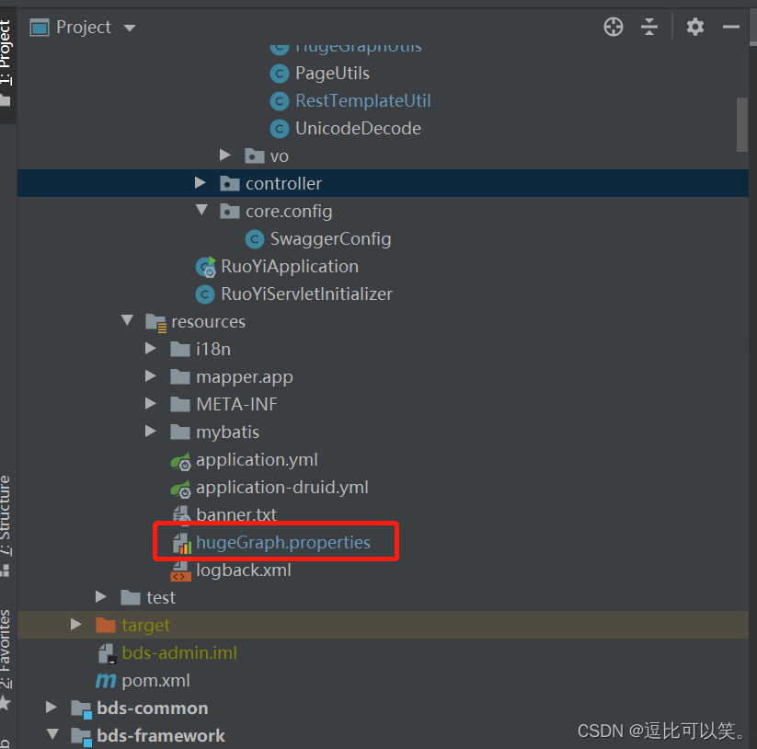Viewport: 757px width, 749px height.
Task: Click the RuoYiApplication runnable class icon
Action: (206, 267)
